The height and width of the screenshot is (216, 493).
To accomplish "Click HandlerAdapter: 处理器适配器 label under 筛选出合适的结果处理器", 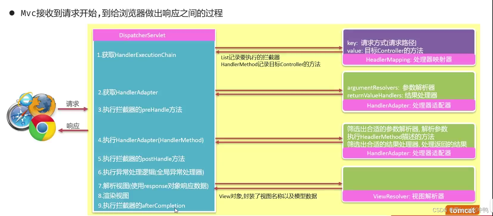I will pos(409,153).
